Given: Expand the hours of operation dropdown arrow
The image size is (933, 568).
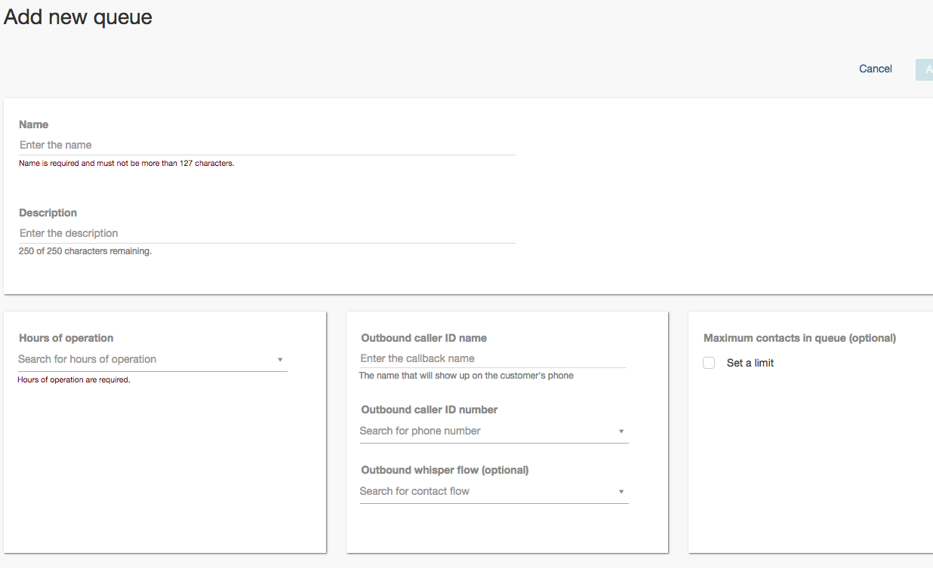Looking at the screenshot, I should coord(280,360).
